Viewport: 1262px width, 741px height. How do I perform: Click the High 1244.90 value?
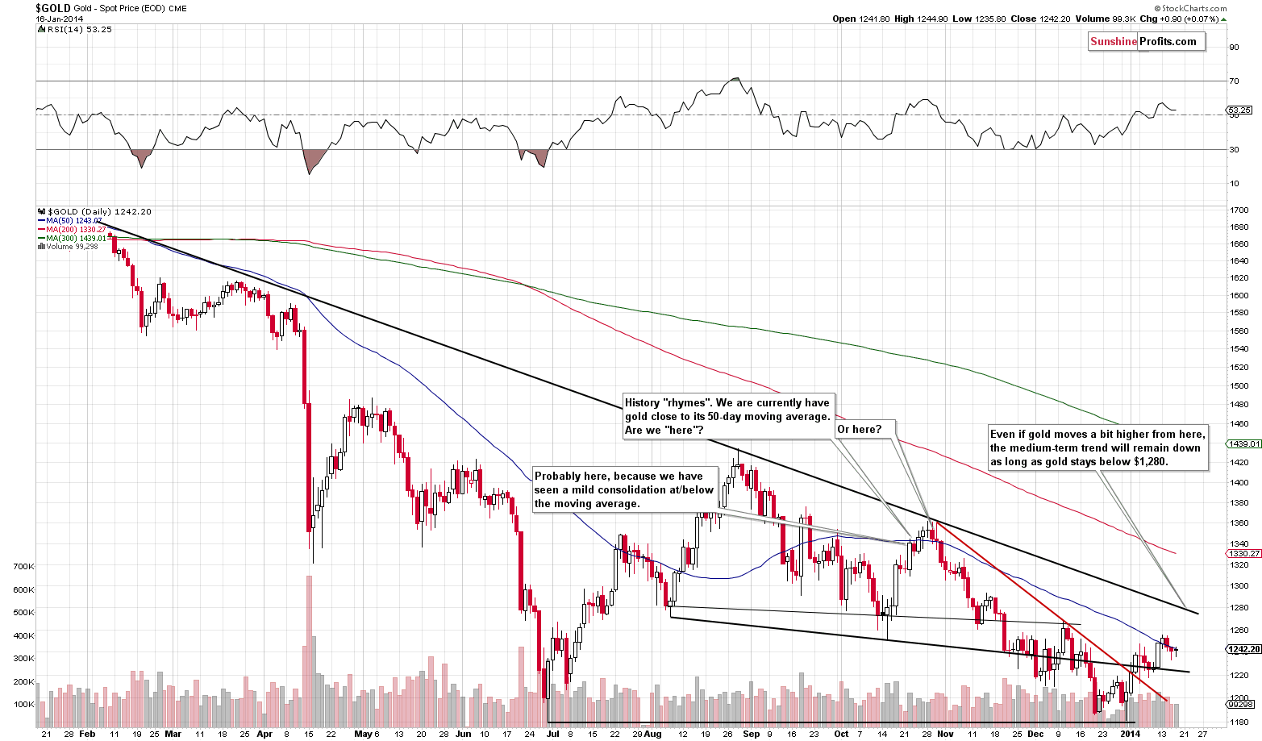pyautogui.click(x=922, y=19)
